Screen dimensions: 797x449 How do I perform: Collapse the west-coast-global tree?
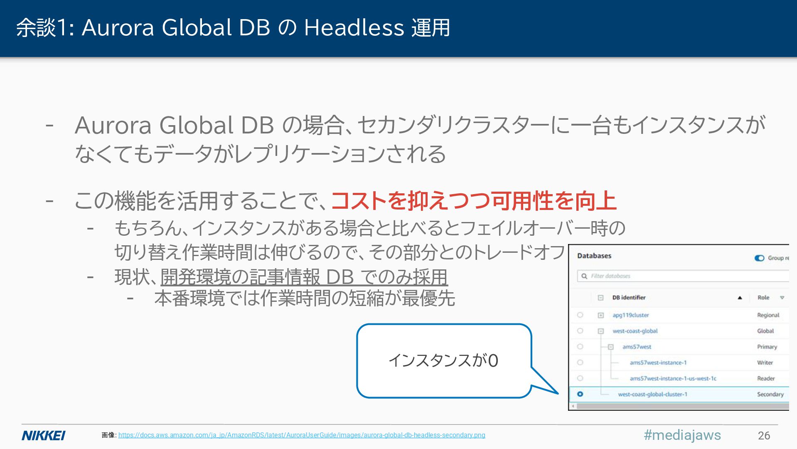[x=600, y=331]
